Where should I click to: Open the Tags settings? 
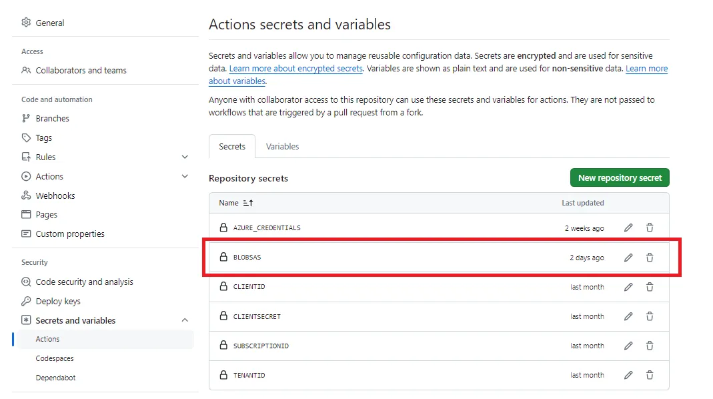point(43,138)
